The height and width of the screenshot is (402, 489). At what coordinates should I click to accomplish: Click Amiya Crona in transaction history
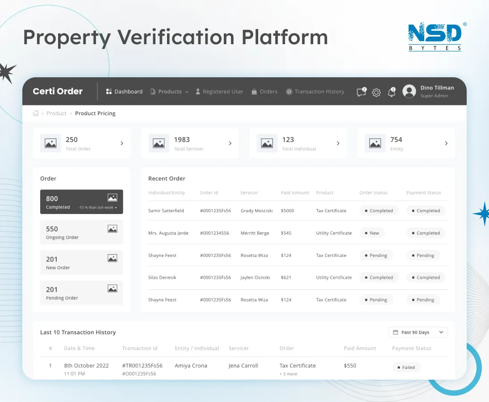click(191, 365)
